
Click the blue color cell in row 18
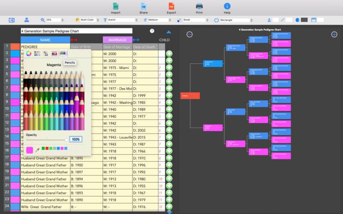tap(15, 165)
